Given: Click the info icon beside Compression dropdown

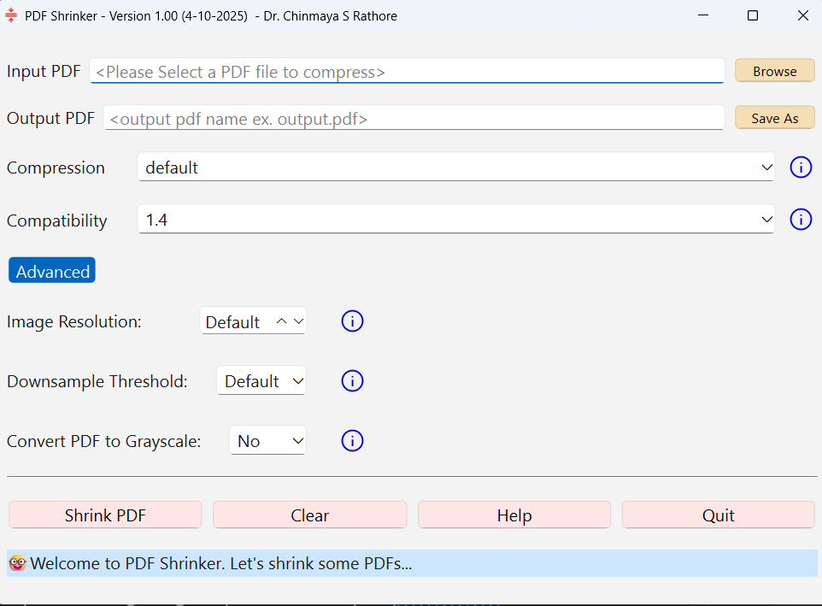Looking at the screenshot, I should pyautogui.click(x=800, y=168).
